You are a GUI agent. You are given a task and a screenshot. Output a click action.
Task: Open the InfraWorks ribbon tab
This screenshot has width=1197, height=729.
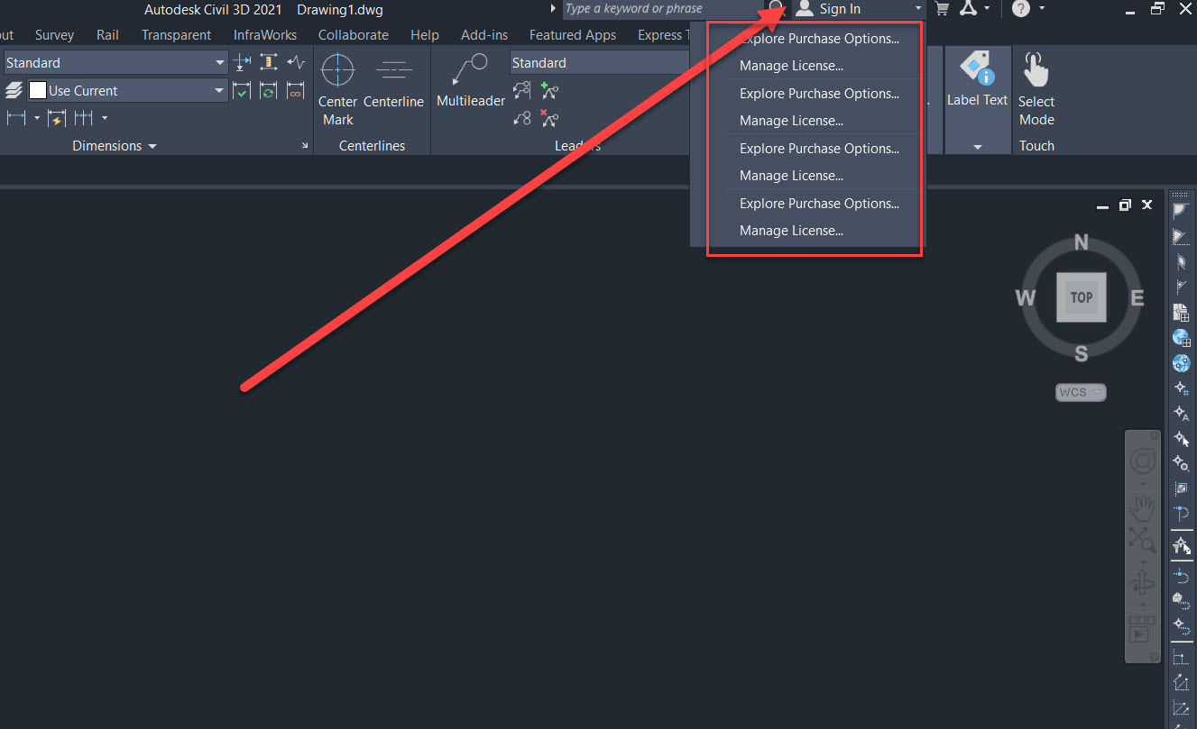coord(264,35)
